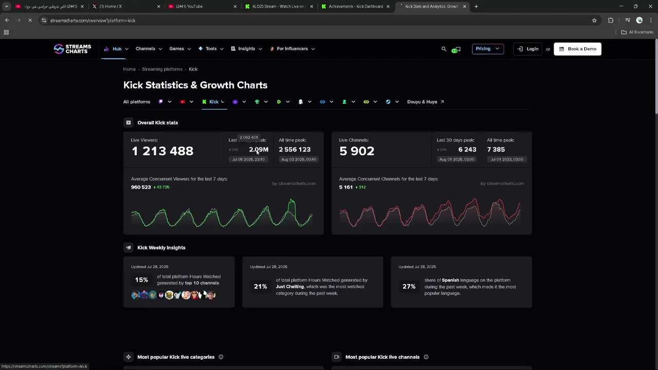Open Chrome's three-dot menu
The image size is (658, 370).
click(651, 21)
